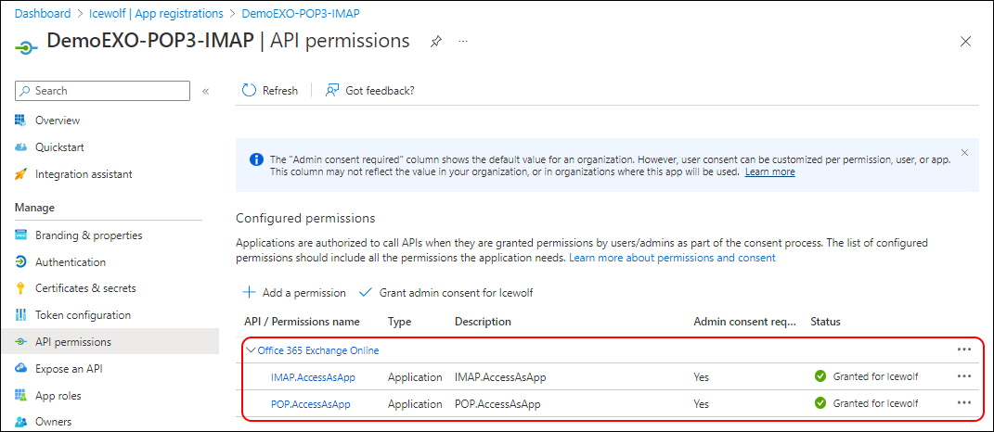Click the Overview grid icon in the sidebar
This screenshot has width=994, height=432.
tap(21, 121)
